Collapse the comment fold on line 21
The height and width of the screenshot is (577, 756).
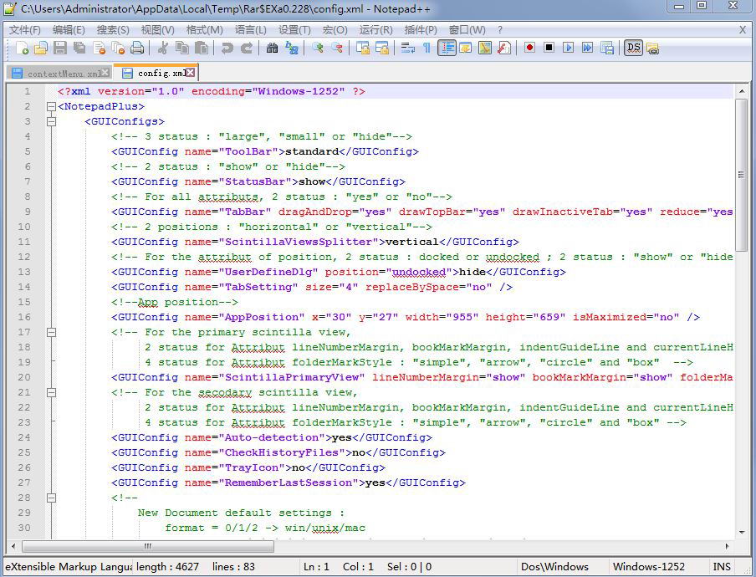pos(52,392)
